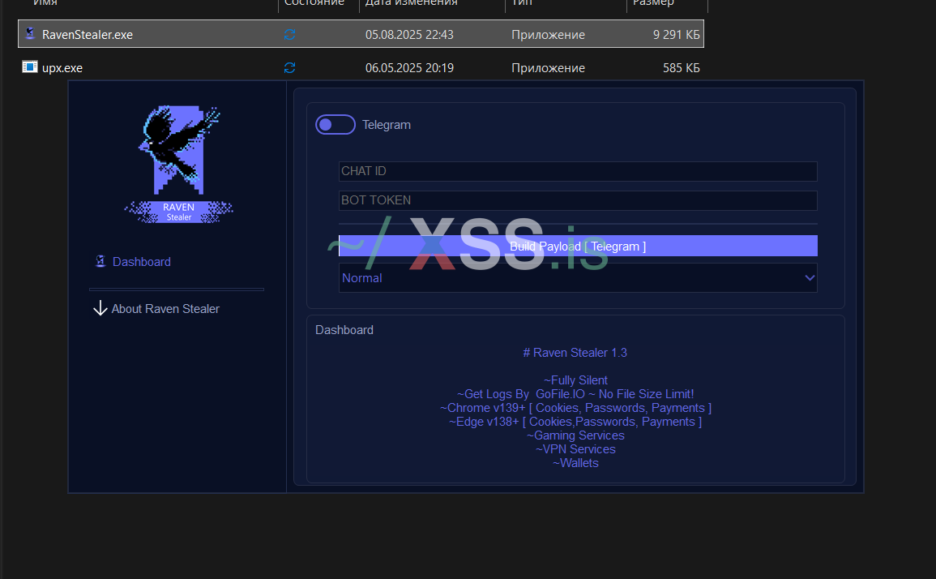
Task: Click the '# Raven Stealer 1.3' title text
Action: [x=575, y=353]
